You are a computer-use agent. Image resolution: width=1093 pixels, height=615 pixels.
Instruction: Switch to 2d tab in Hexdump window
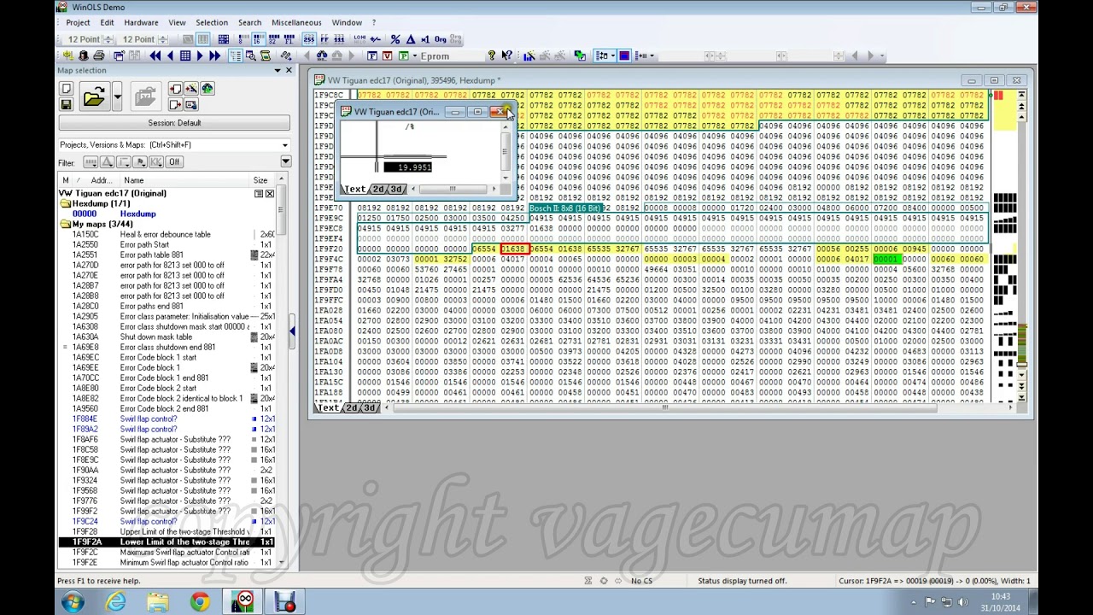click(x=352, y=408)
